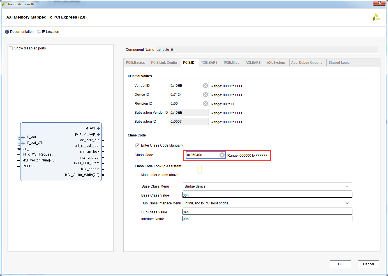Expand the S_AXI port plus icon
The image size is (388, 276).
point(23,137)
